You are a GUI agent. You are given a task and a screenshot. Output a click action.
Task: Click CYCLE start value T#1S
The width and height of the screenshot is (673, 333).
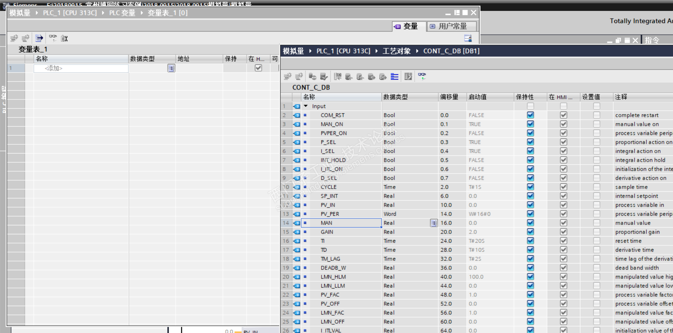475,187
